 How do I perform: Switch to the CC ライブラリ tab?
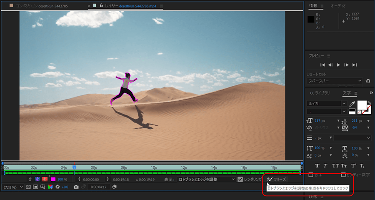[x=320, y=93]
